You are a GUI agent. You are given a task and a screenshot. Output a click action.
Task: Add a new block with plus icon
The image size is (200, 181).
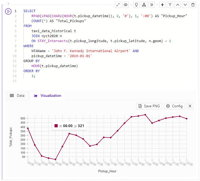(x=162, y=5)
